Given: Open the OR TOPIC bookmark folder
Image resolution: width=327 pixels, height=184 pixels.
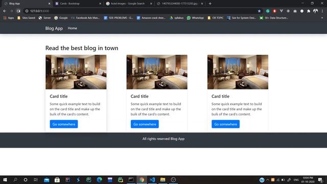Looking at the screenshot, I should pos(216,18).
